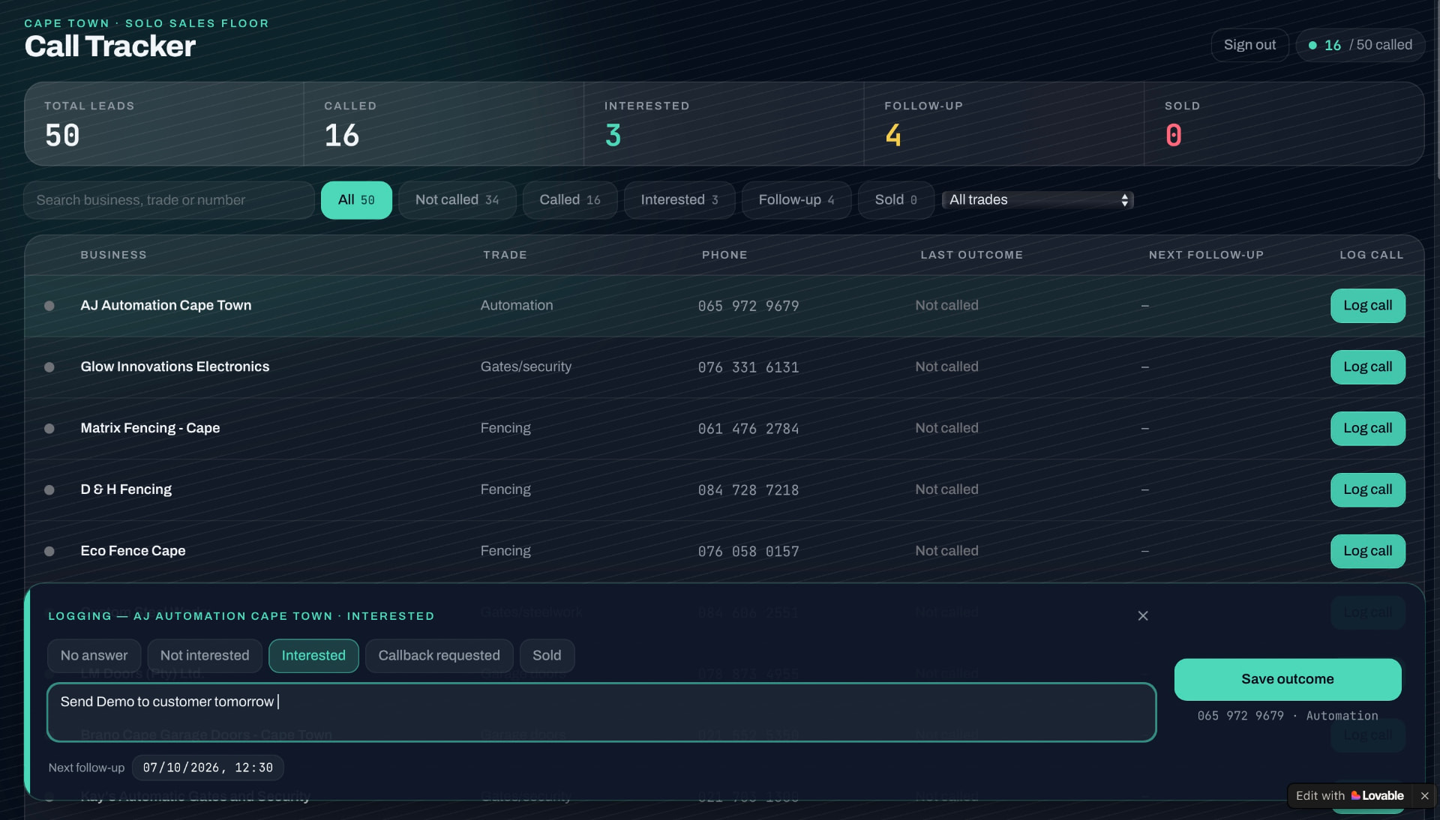Image resolution: width=1440 pixels, height=820 pixels.
Task: Log call for Glow Innovations Electronics
Action: pyautogui.click(x=1367, y=367)
